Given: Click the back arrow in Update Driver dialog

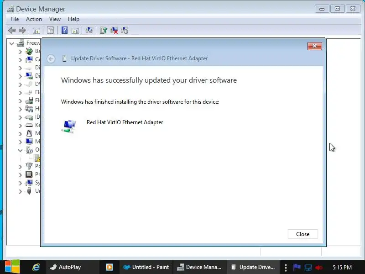Looking at the screenshot, I should 51,59.
